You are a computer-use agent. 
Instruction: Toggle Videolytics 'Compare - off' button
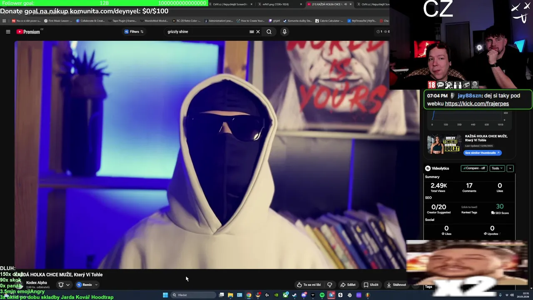coord(474,168)
